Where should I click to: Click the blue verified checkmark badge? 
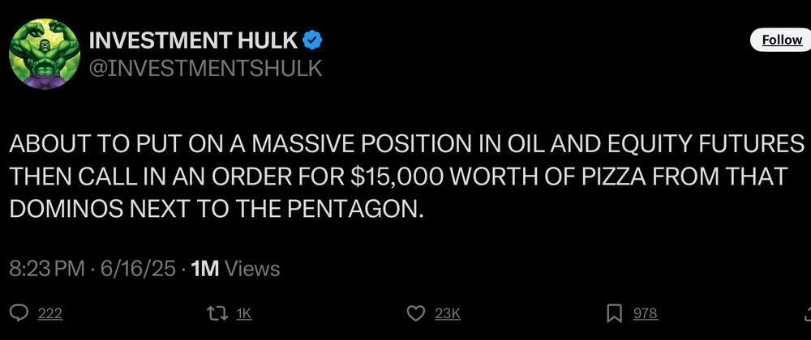313,41
